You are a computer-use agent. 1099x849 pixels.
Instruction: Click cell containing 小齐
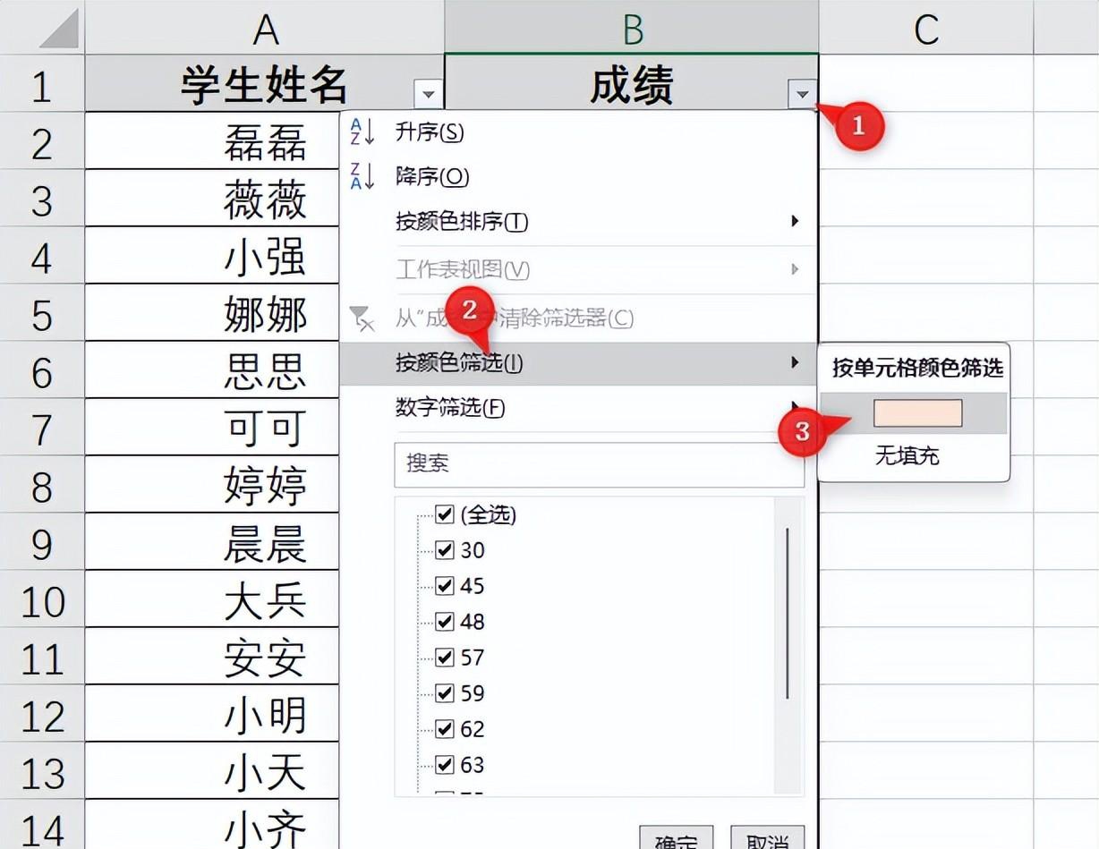click(x=213, y=825)
